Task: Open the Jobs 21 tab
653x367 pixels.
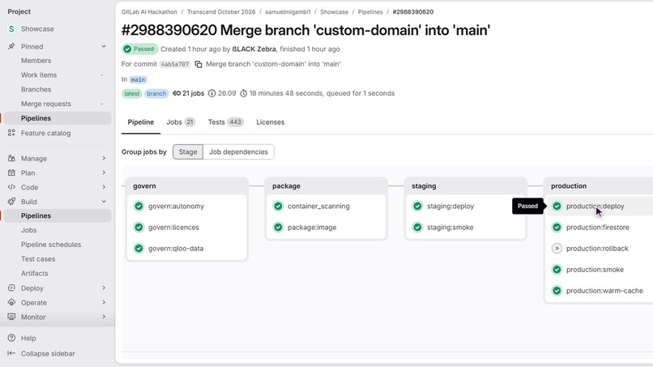Action: point(181,122)
